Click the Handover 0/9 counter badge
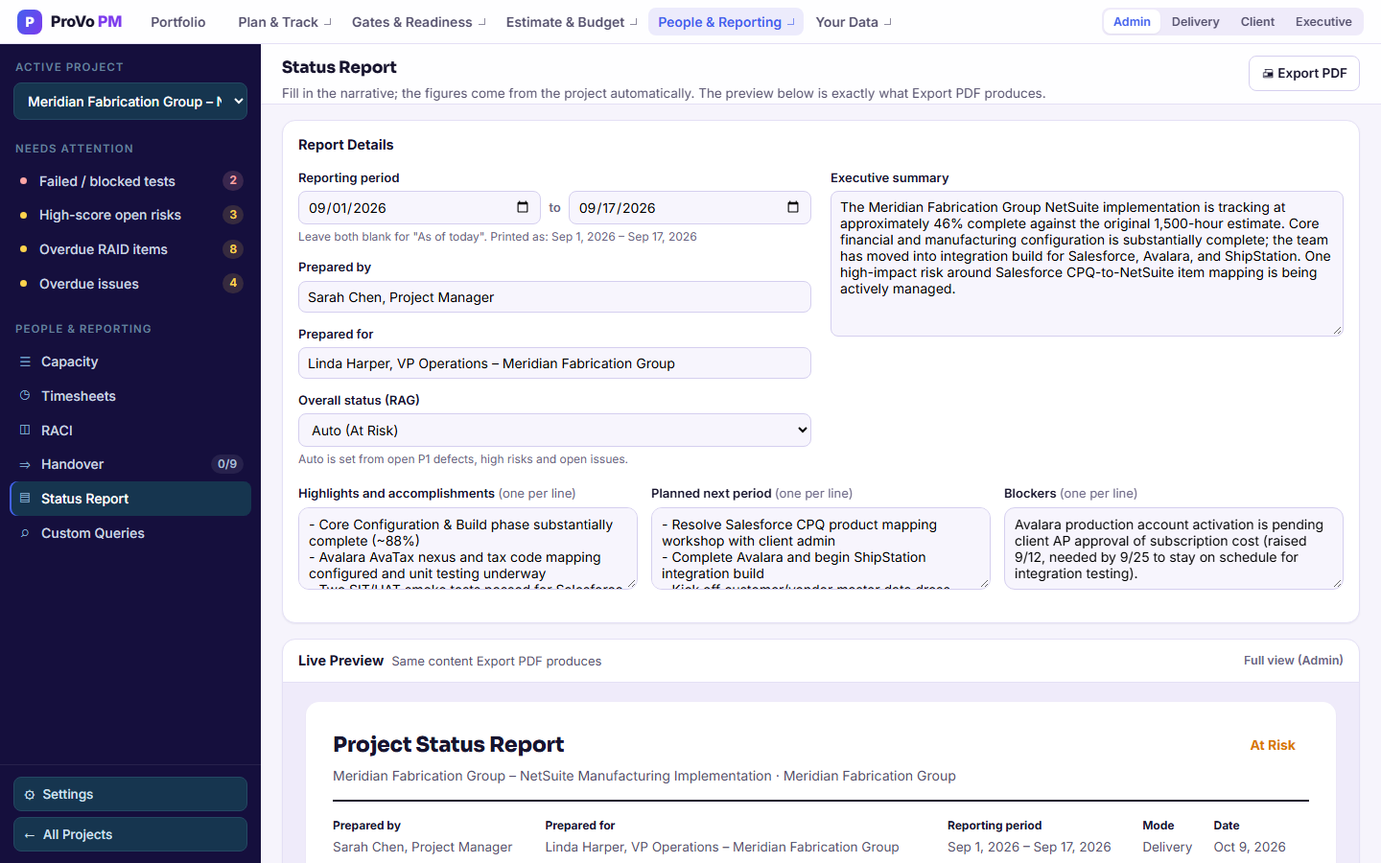The width and height of the screenshot is (1381, 863). pos(227,464)
